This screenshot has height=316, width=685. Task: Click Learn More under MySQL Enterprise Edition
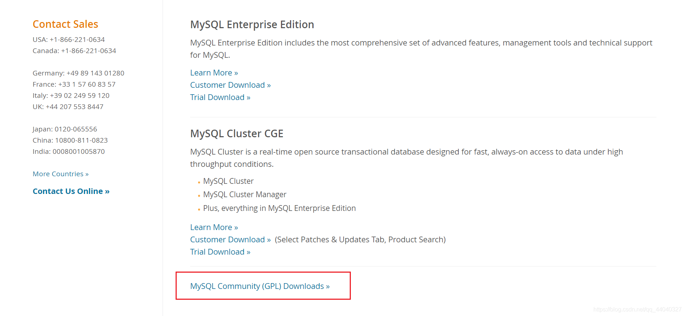pos(214,73)
